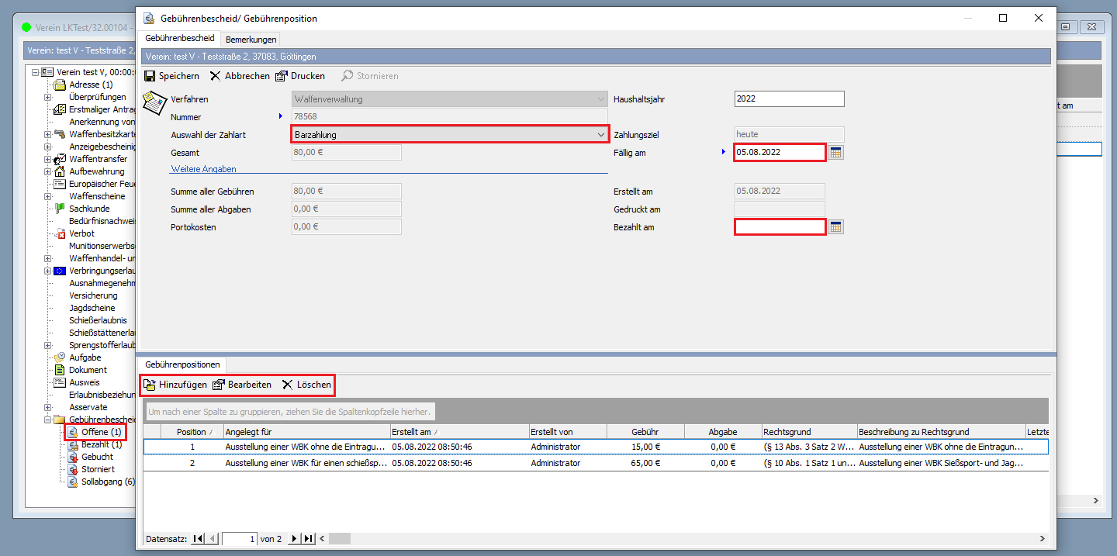Collapse the Verein test V tree node

[35, 72]
